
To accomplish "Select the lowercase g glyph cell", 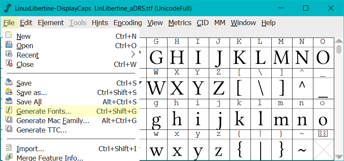I will (x=156, y=119).
